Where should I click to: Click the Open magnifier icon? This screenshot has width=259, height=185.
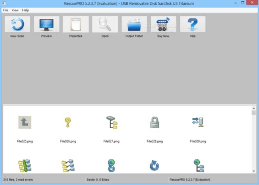point(105,24)
